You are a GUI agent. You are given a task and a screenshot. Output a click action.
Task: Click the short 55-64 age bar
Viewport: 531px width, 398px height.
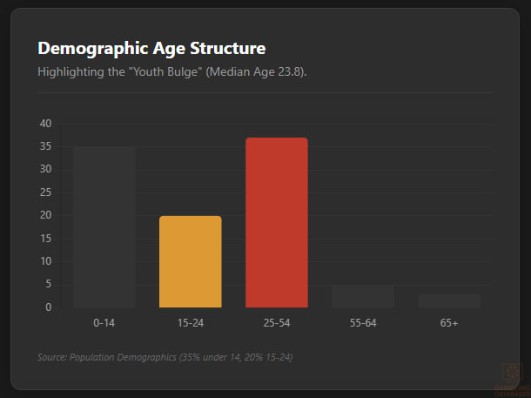click(363, 296)
